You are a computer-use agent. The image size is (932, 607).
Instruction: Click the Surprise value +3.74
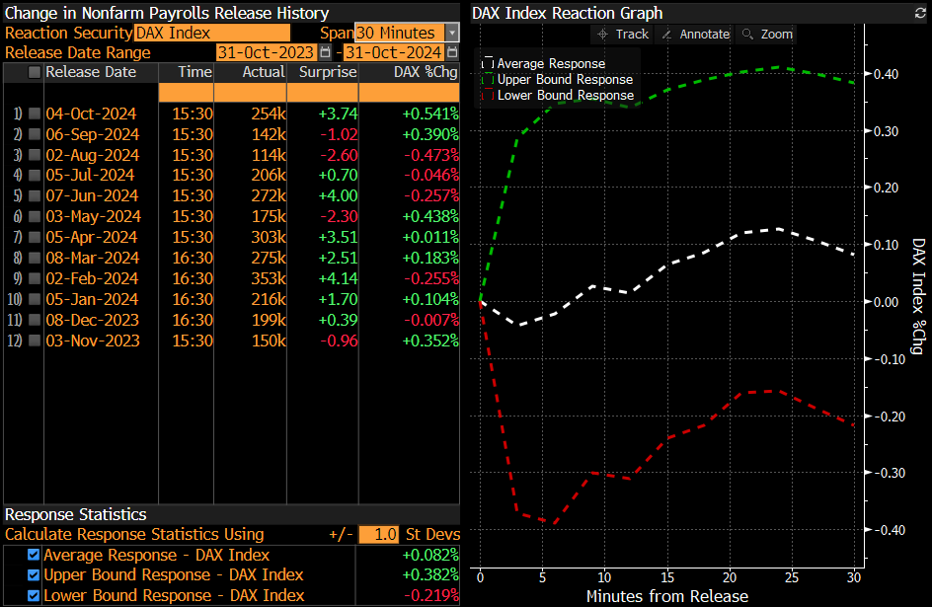(x=339, y=114)
